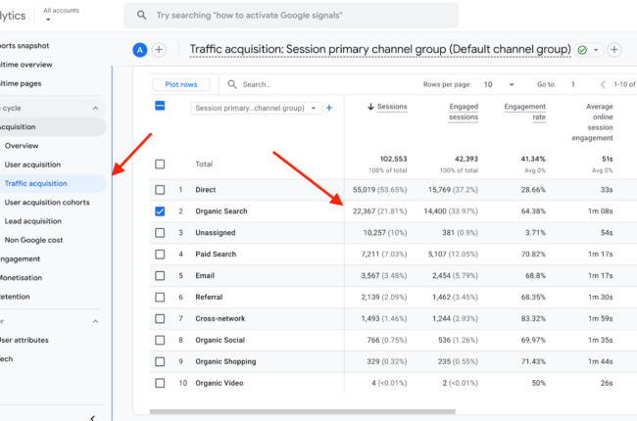This screenshot has height=421, width=637.
Task: Check the Total row checkbox
Action: (160, 164)
